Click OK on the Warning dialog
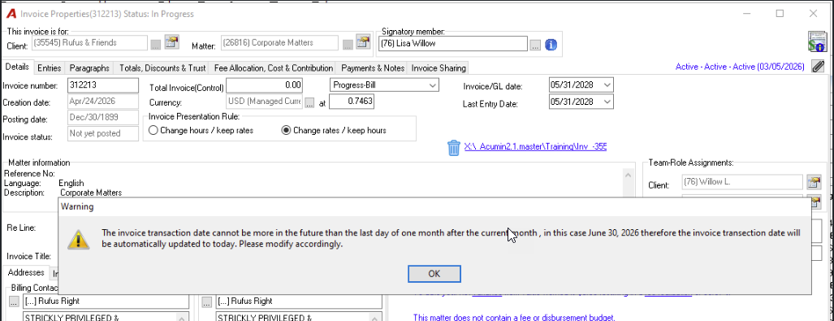Screen dimensions: 834x321 434,273
